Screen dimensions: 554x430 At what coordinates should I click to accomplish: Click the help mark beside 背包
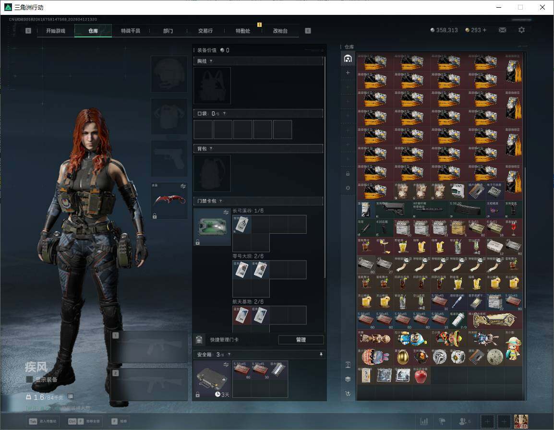(x=211, y=149)
